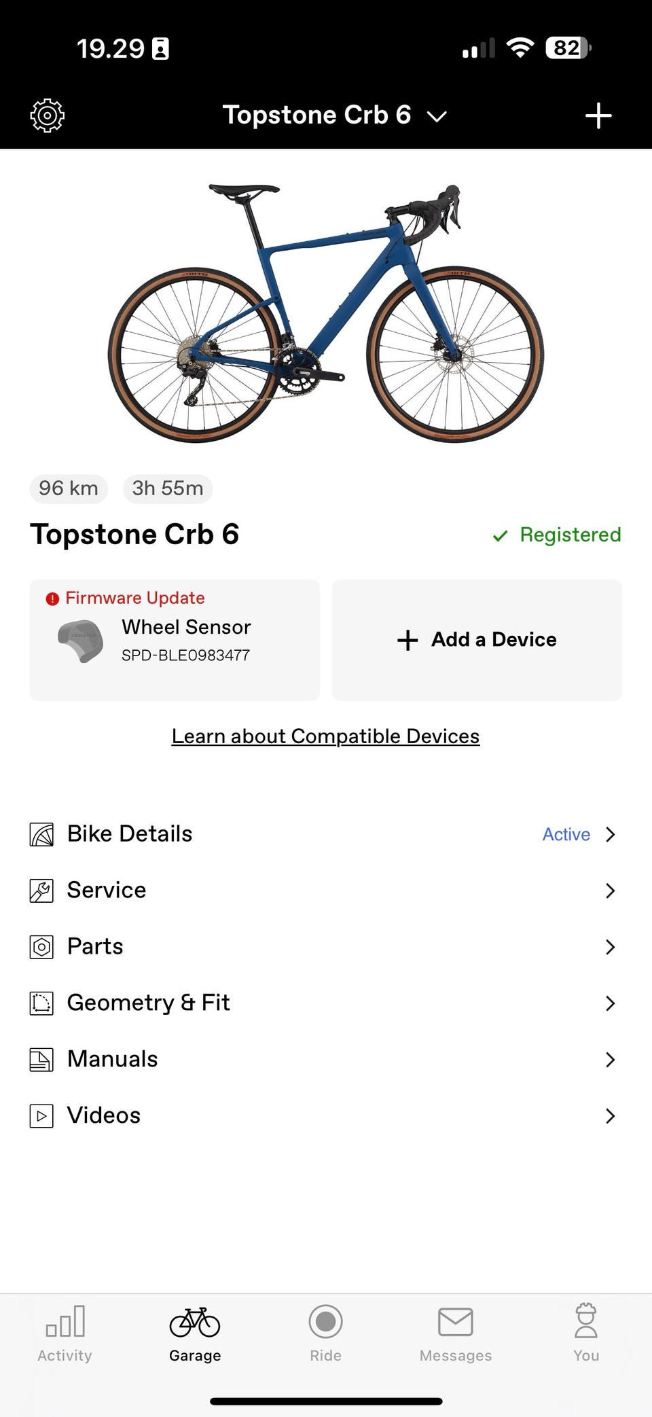This screenshot has width=652, height=1417.
Task: Tap the Firmware Update alert label
Action: tap(134, 598)
